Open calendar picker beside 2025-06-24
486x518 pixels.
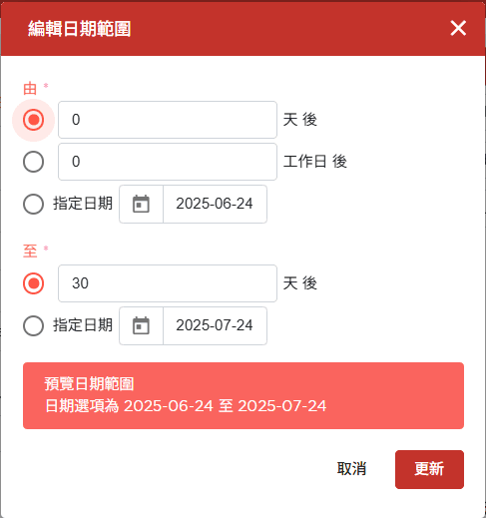pyautogui.click(x=141, y=204)
